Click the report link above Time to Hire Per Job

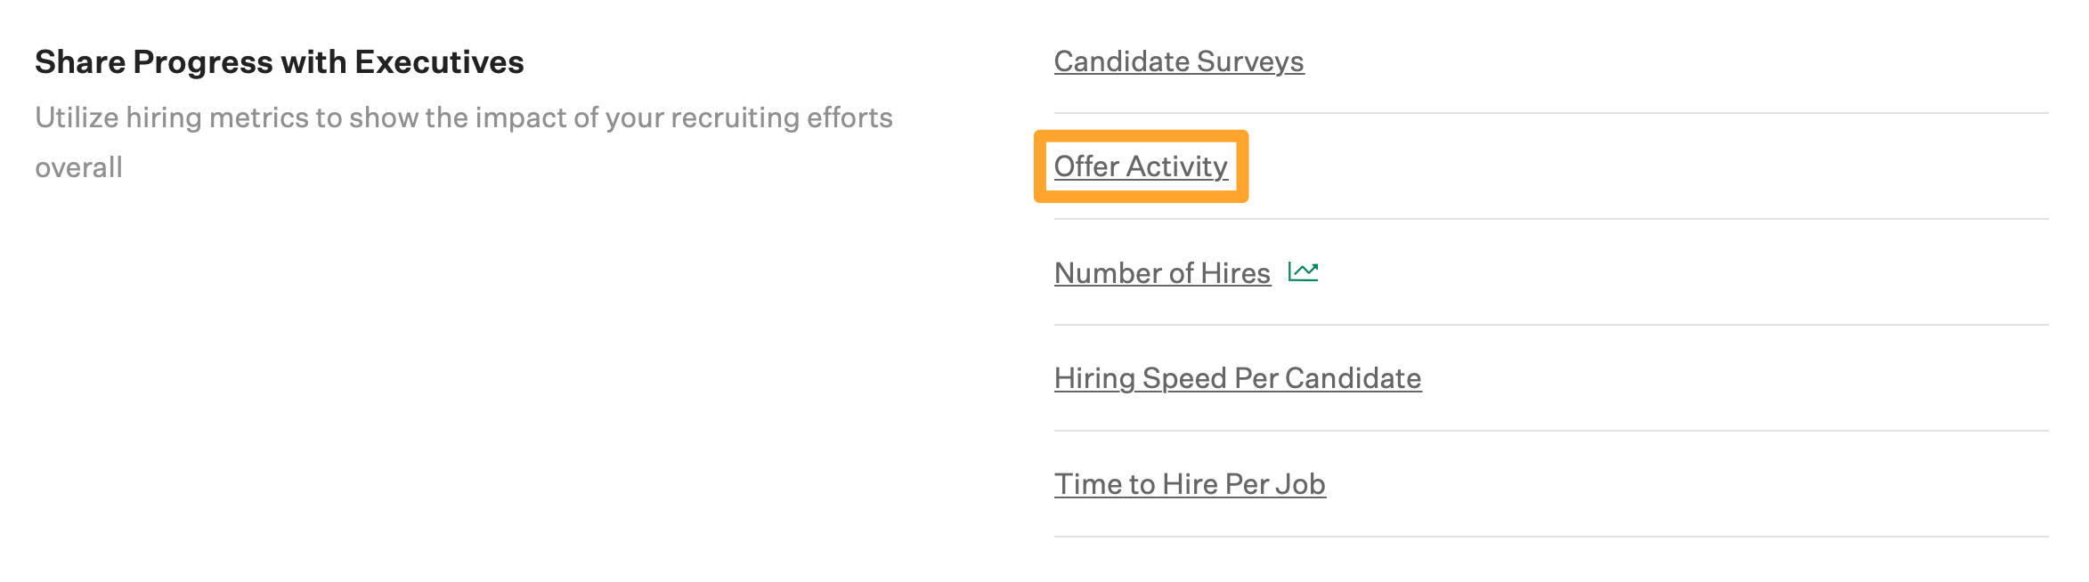point(1237,378)
